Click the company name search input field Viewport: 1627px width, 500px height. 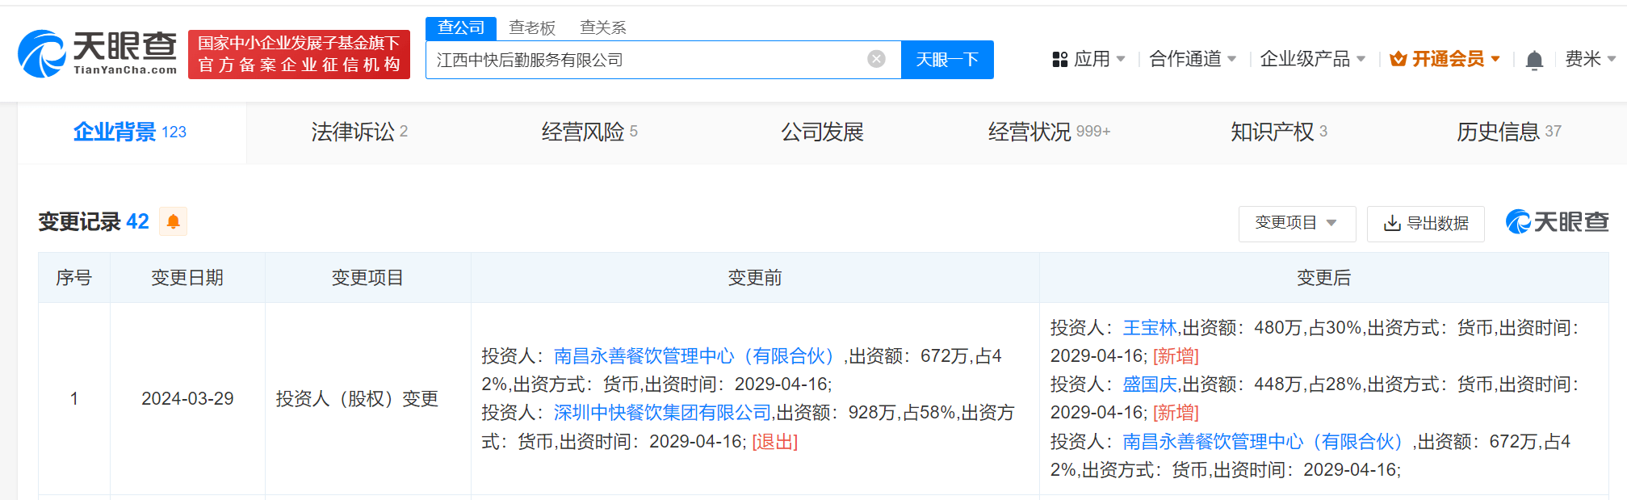click(646, 60)
